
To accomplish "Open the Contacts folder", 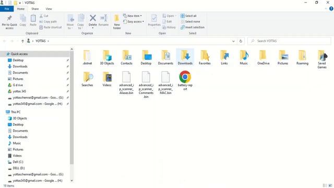I will [126, 57].
